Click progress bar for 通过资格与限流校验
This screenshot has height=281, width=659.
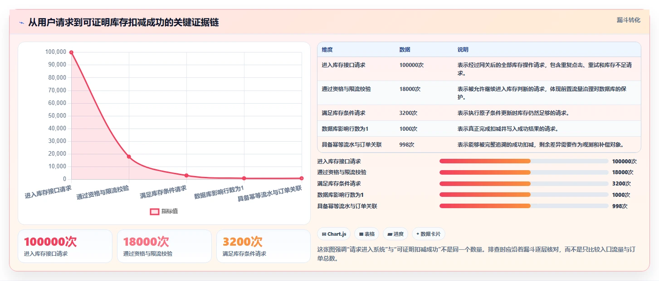524,172
